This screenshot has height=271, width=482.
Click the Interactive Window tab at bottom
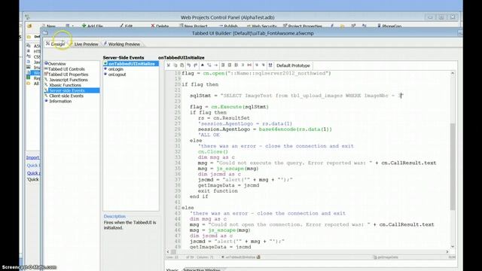click(x=202, y=270)
